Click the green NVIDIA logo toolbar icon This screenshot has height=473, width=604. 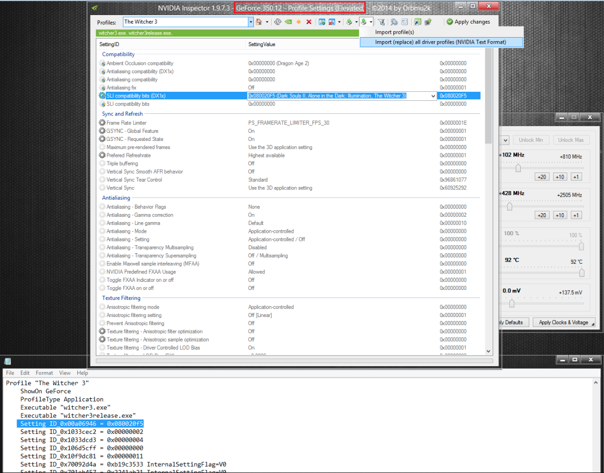(x=288, y=22)
